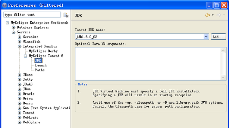
Task: Select the Orion label
Action: click(x=27, y=98)
